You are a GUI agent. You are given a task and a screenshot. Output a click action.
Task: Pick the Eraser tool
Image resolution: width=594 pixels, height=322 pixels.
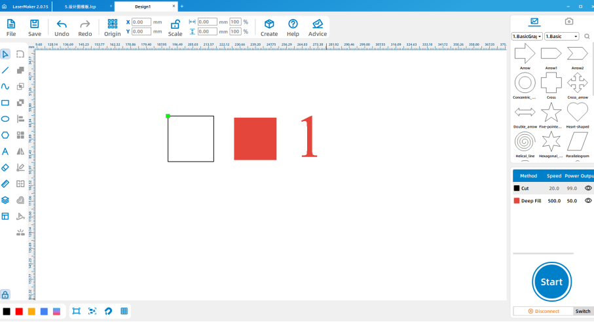(x=5, y=168)
